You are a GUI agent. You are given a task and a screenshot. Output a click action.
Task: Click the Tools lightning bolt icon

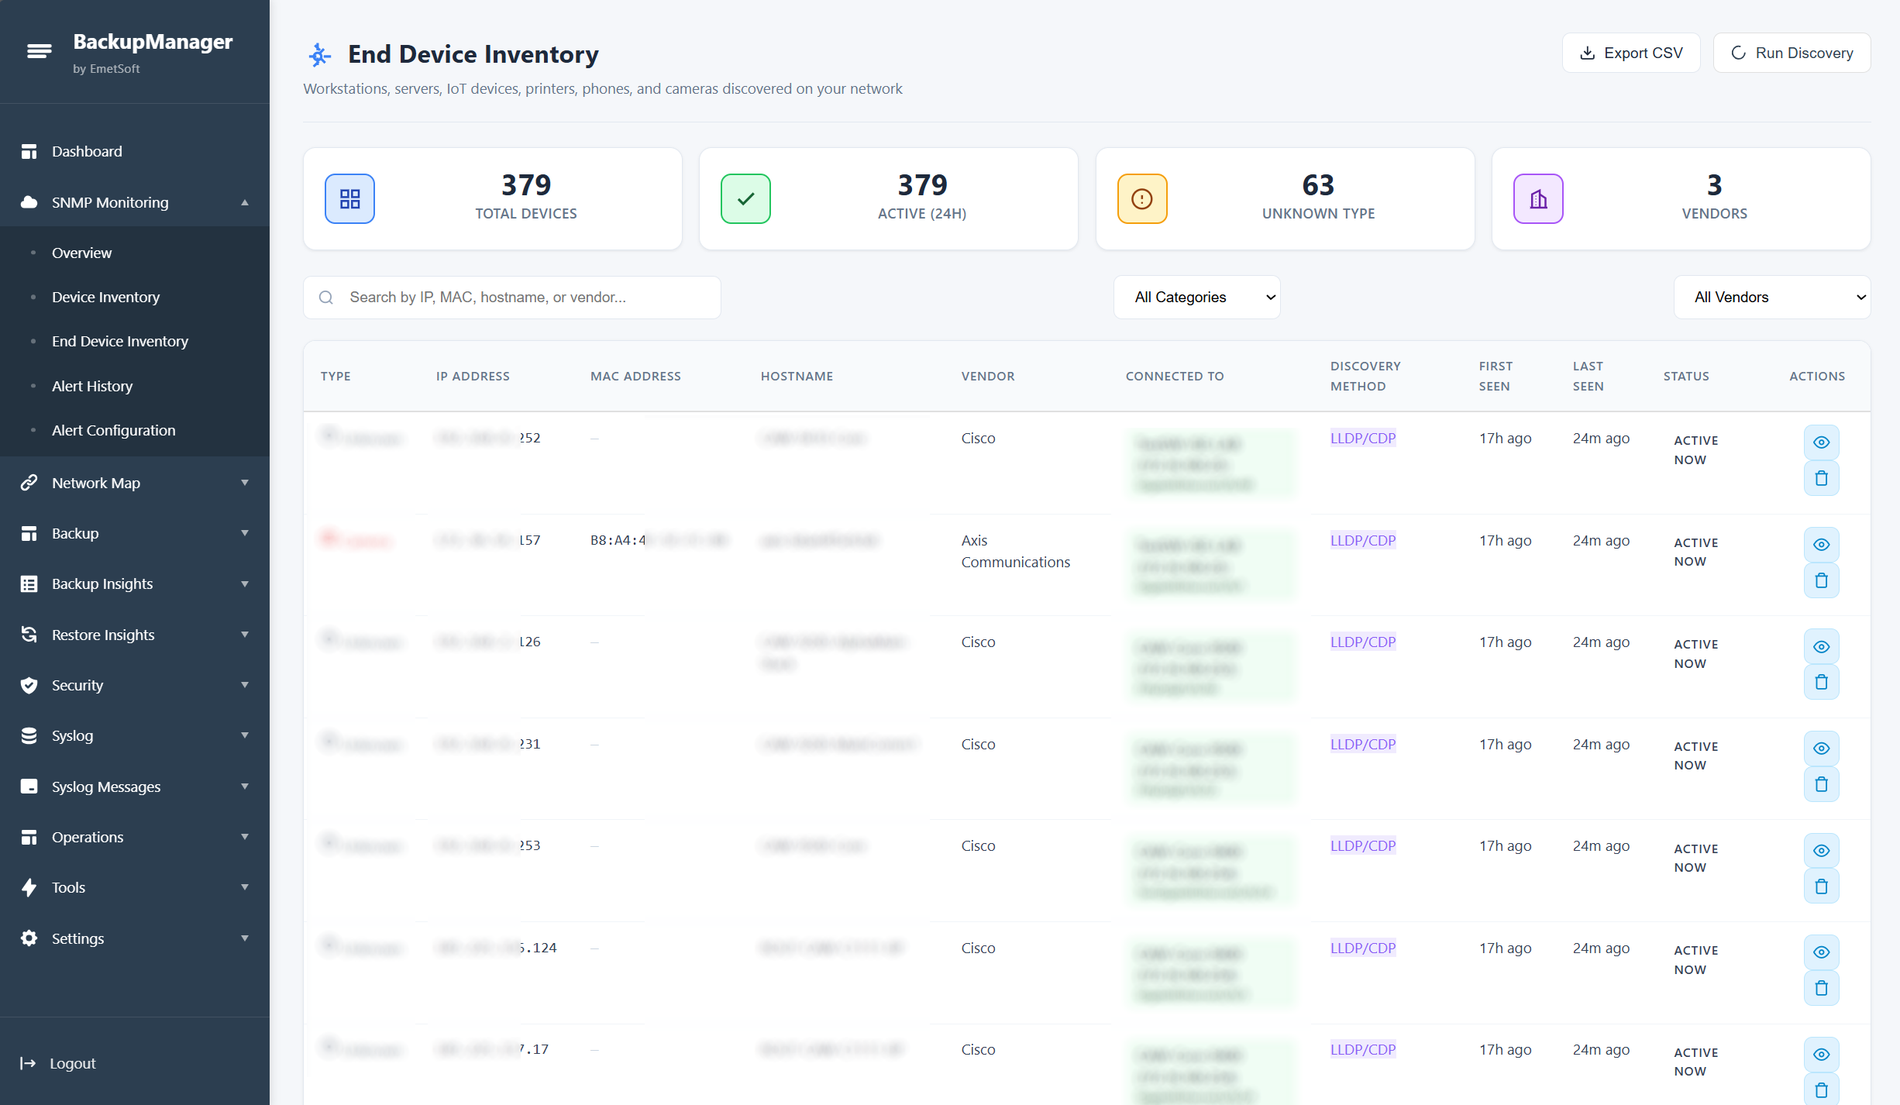pos(29,888)
